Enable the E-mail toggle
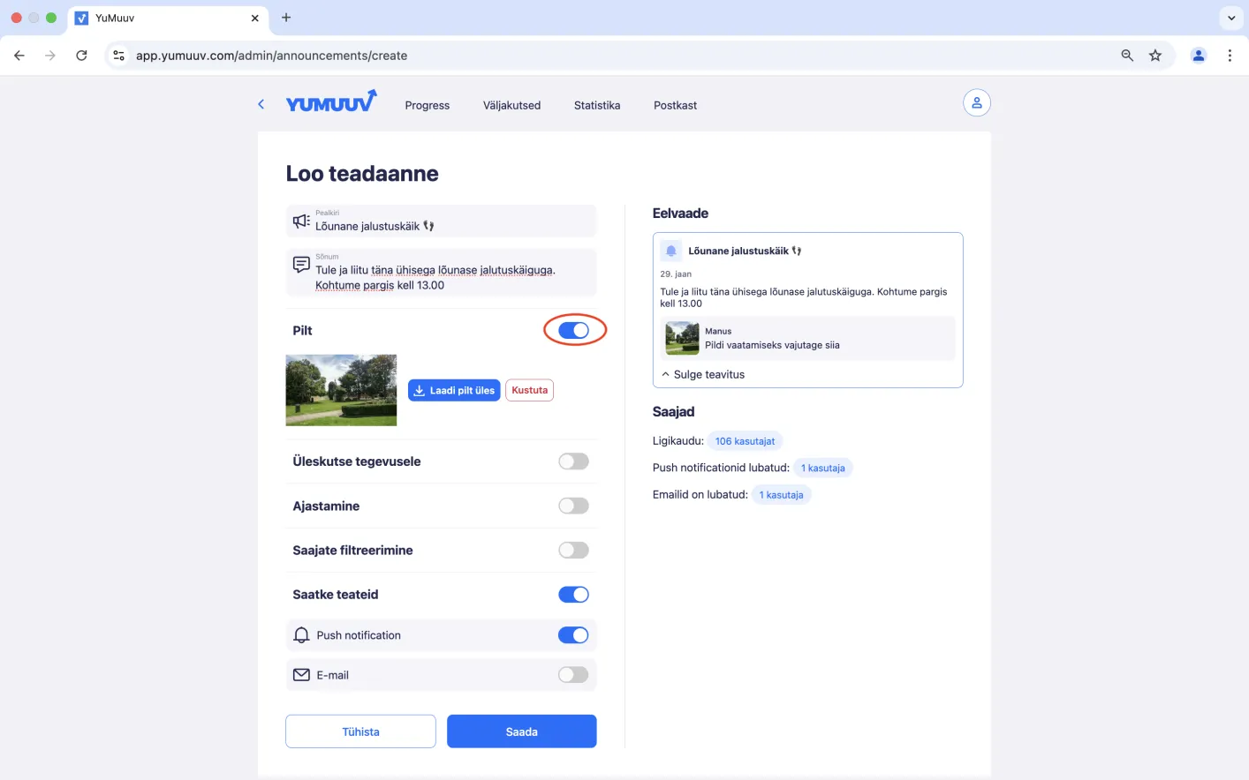Screen dimensions: 1249x780 pos(573,675)
